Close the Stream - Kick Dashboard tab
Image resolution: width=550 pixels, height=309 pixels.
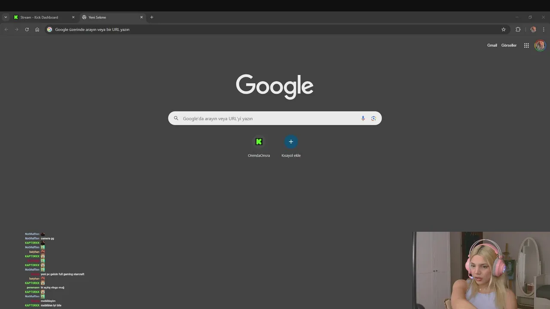pos(73,17)
